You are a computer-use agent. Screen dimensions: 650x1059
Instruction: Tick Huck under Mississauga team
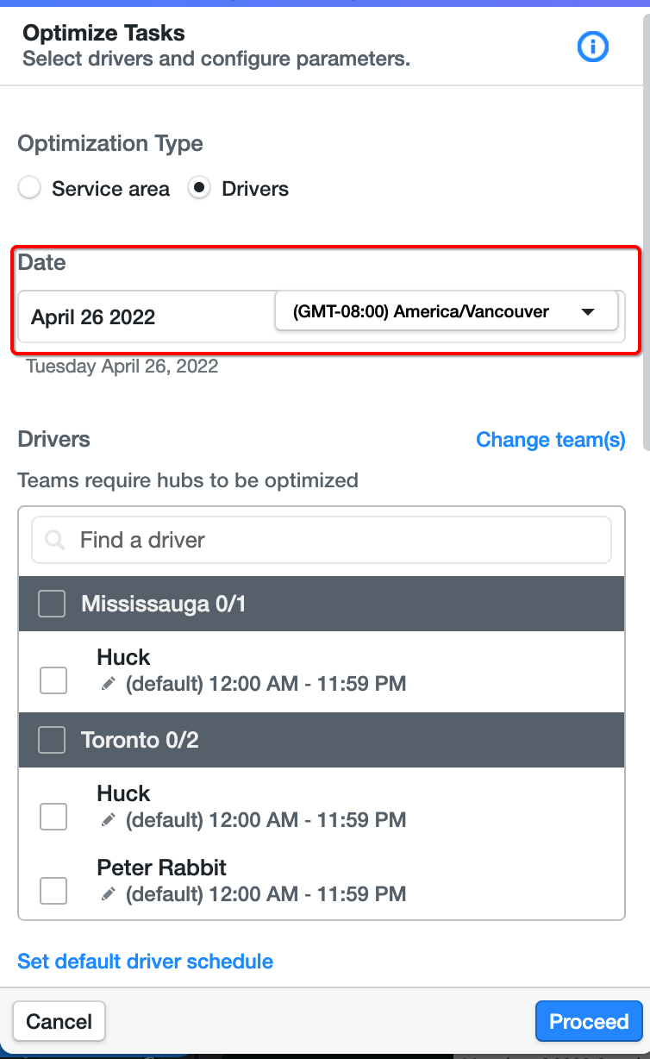click(x=53, y=680)
